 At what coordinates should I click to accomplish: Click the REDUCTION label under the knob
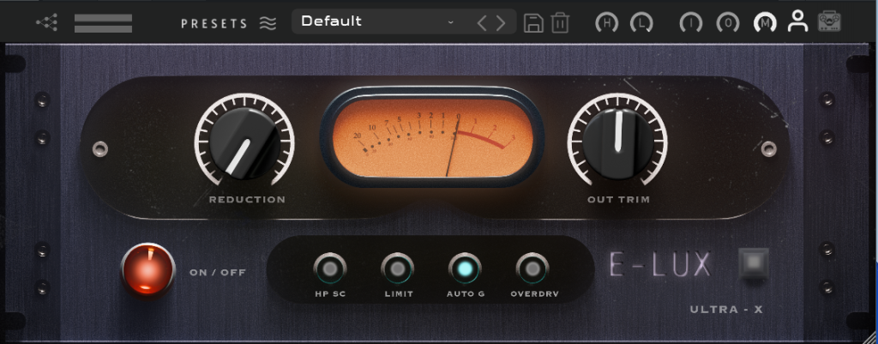247,200
